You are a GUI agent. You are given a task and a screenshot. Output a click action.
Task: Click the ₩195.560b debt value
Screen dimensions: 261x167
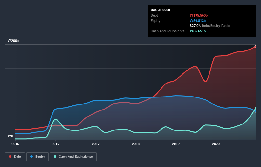[x=199, y=15]
